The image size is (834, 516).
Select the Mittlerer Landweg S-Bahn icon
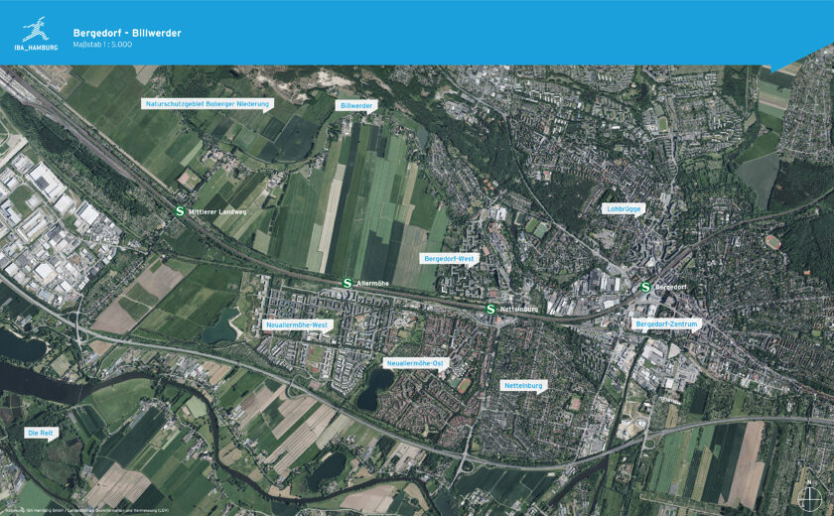coord(180,211)
